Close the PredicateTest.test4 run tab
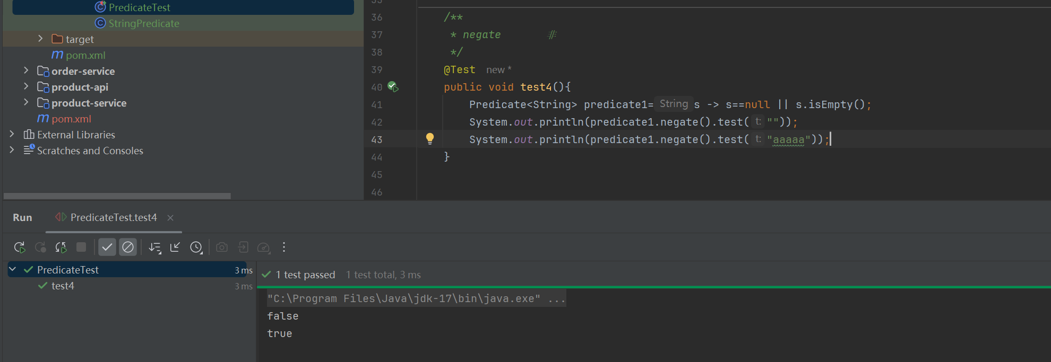The image size is (1051, 362). [170, 218]
